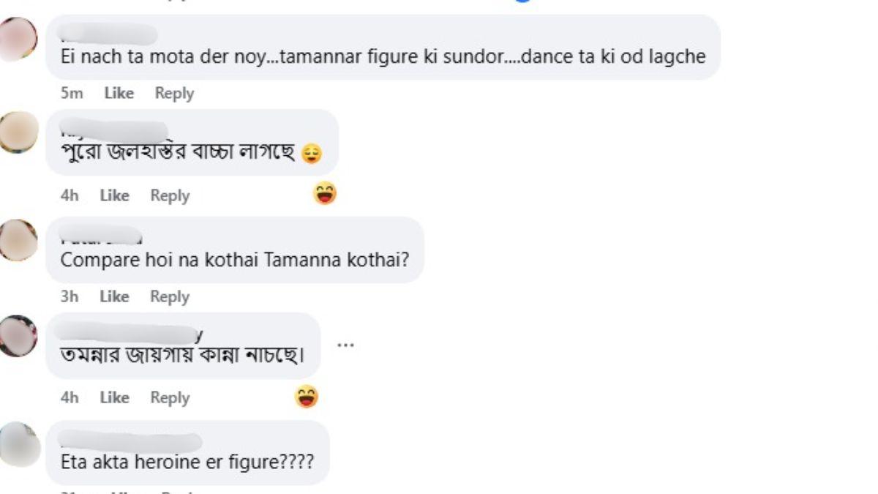View Haha reaction on the 'তমন্নার জায়গায়' comment
The width and height of the screenshot is (878, 494).
pos(307,397)
